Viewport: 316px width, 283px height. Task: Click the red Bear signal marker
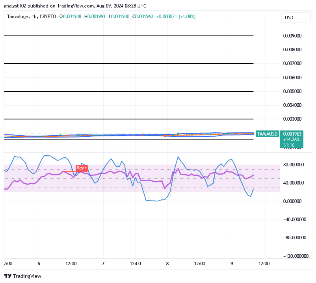click(x=81, y=168)
